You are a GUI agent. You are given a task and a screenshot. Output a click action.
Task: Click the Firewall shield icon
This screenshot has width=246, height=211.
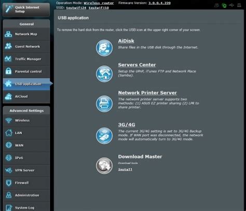pos(8,182)
